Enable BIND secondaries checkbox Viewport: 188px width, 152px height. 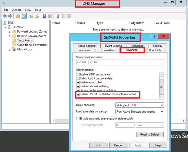(x=78, y=75)
